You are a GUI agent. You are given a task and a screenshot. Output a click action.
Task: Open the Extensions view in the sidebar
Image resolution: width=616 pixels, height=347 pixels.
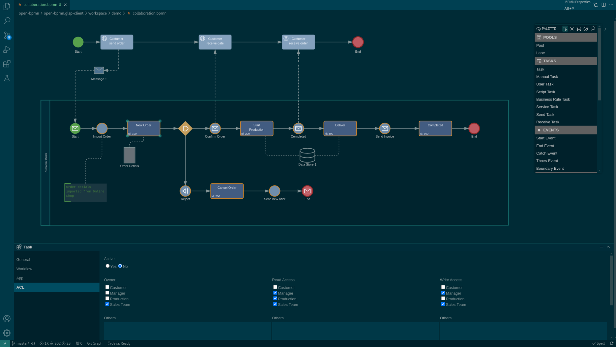pos(7,64)
